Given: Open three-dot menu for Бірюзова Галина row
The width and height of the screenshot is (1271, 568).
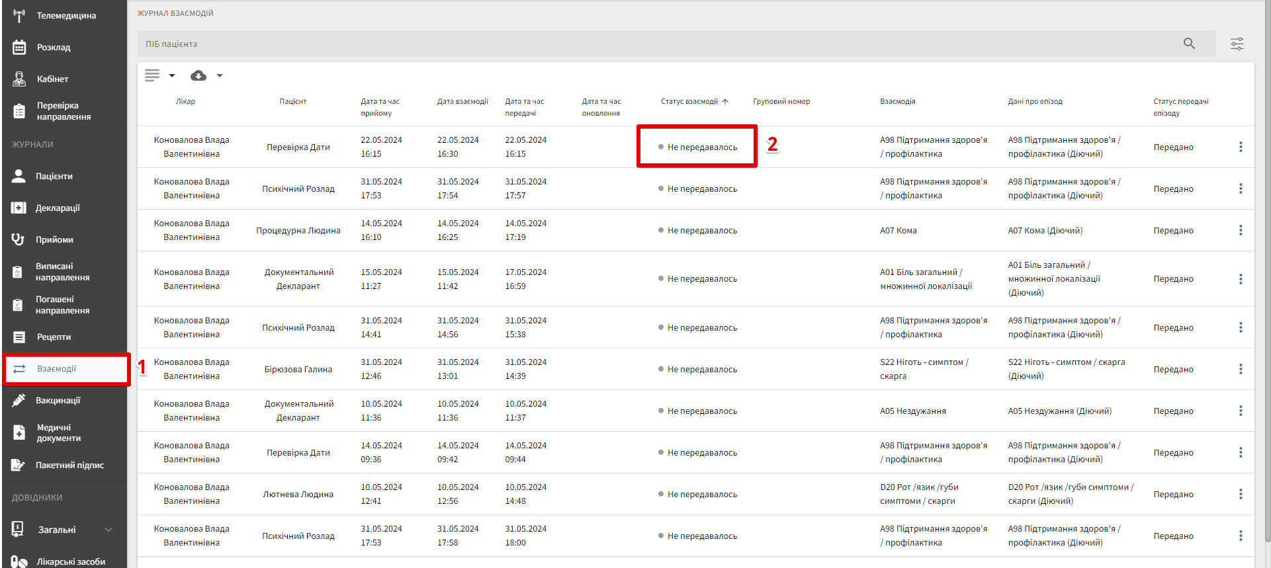Looking at the screenshot, I should [x=1240, y=369].
